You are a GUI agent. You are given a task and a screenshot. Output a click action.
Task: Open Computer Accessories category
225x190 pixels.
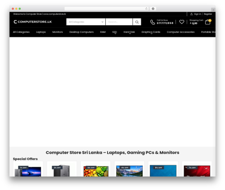180,32
